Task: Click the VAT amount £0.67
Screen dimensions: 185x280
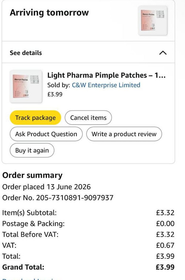Action: coord(165,245)
